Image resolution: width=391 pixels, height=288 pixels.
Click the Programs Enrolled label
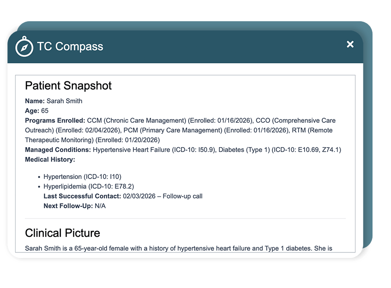pos(54,120)
